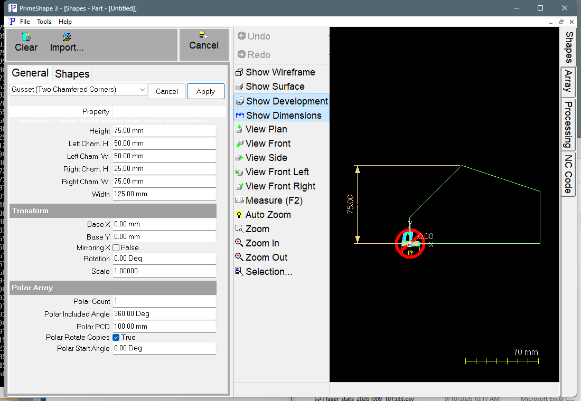Edit the Polar Start Angle field

[164, 348]
